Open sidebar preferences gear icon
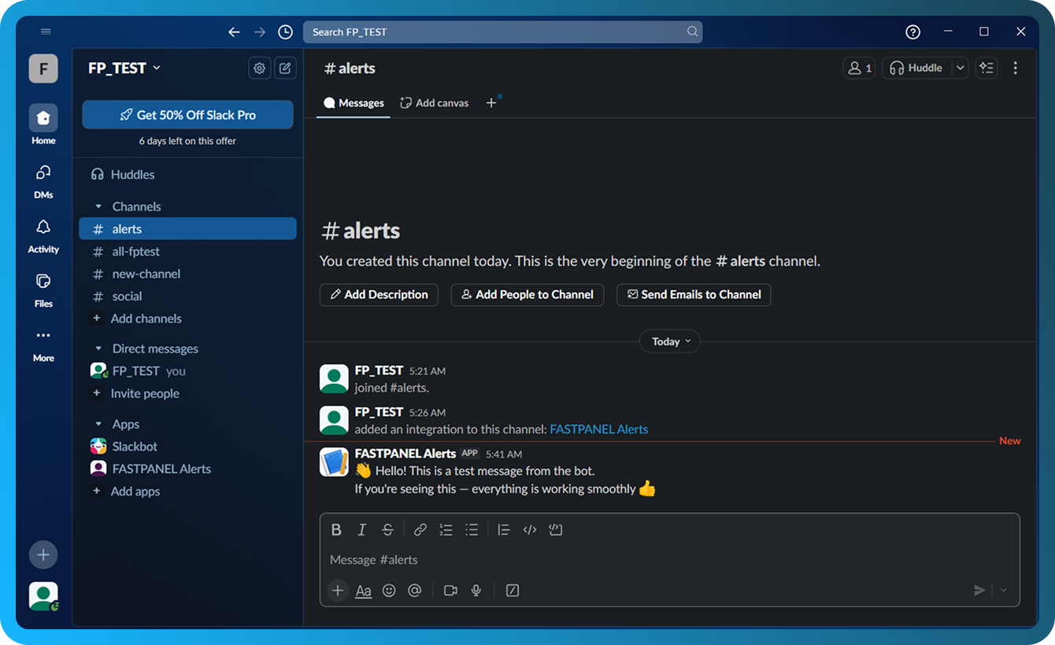 point(259,68)
